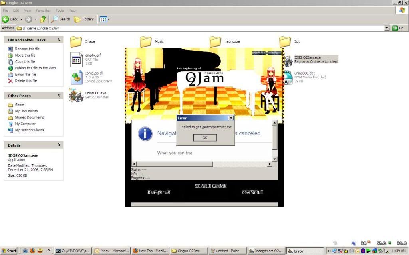
Task: Click the Forward navigation arrow
Action: 28,19
